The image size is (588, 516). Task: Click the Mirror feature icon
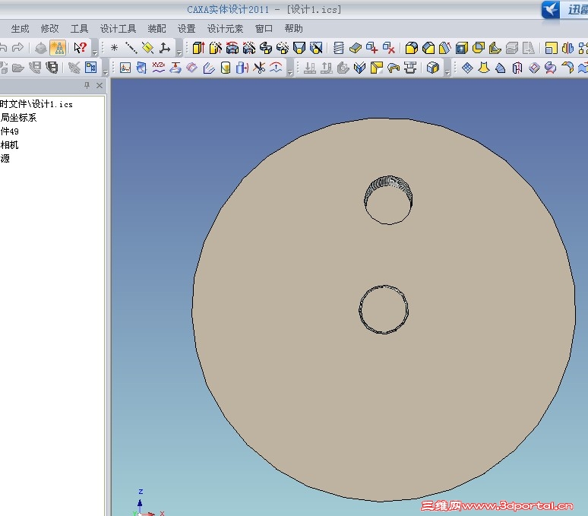pos(567,48)
